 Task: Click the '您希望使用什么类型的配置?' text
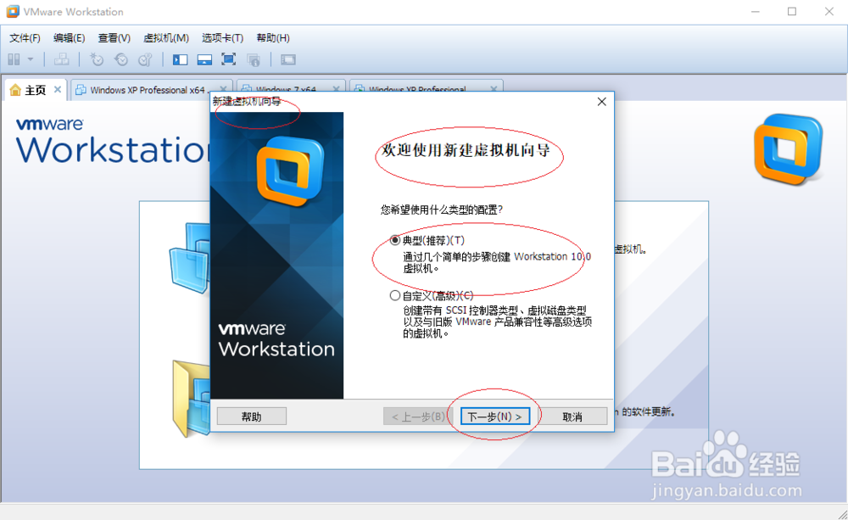click(441, 210)
